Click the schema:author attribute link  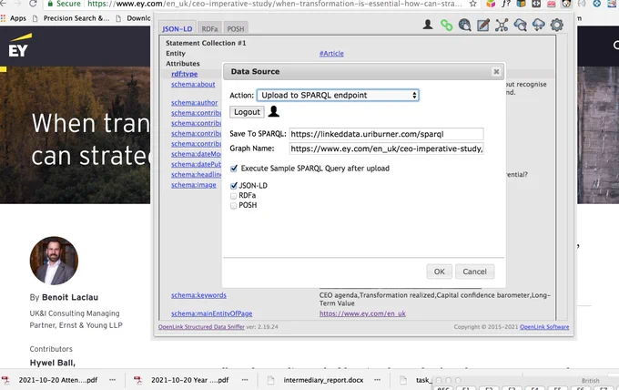(194, 102)
